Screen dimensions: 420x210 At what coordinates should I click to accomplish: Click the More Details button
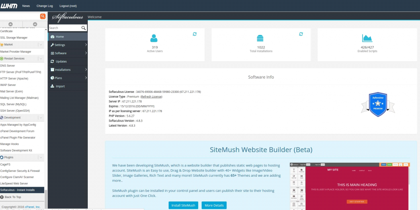(x=214, y=205)
